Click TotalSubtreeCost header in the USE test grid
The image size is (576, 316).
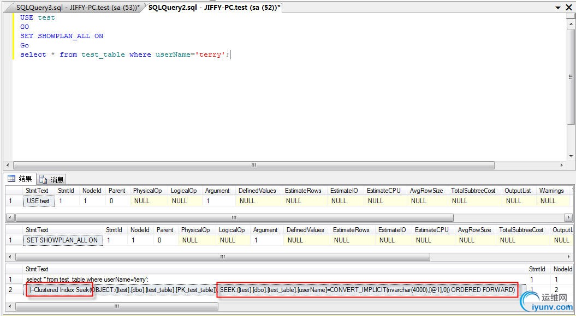(x=473, y=191)
